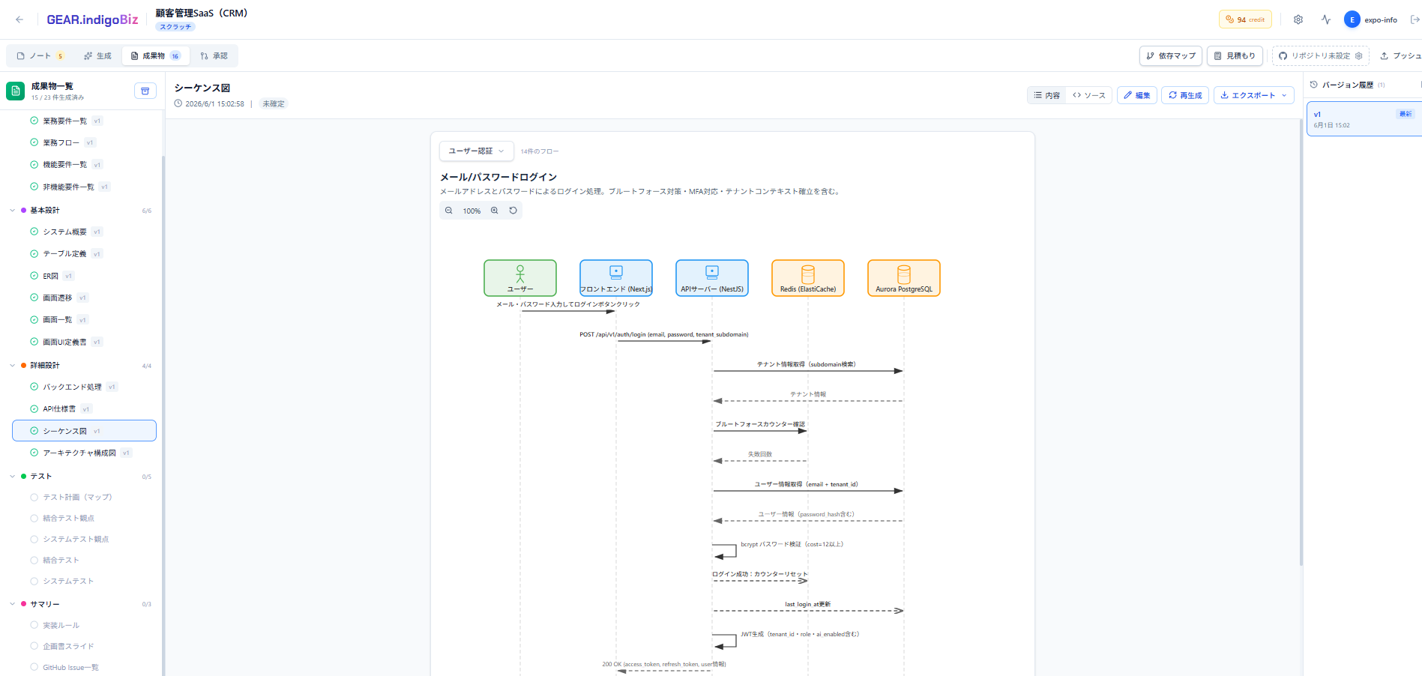Click the version history clock icon

pos(1314,85)
